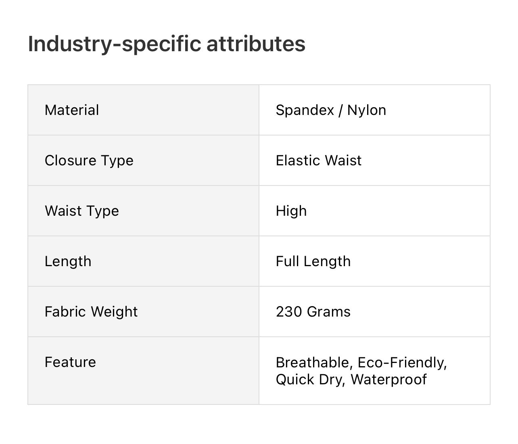Click the word "Industry-specific" in the heading
The width and height of the screenshot is (518, 444).
(114, 44)
